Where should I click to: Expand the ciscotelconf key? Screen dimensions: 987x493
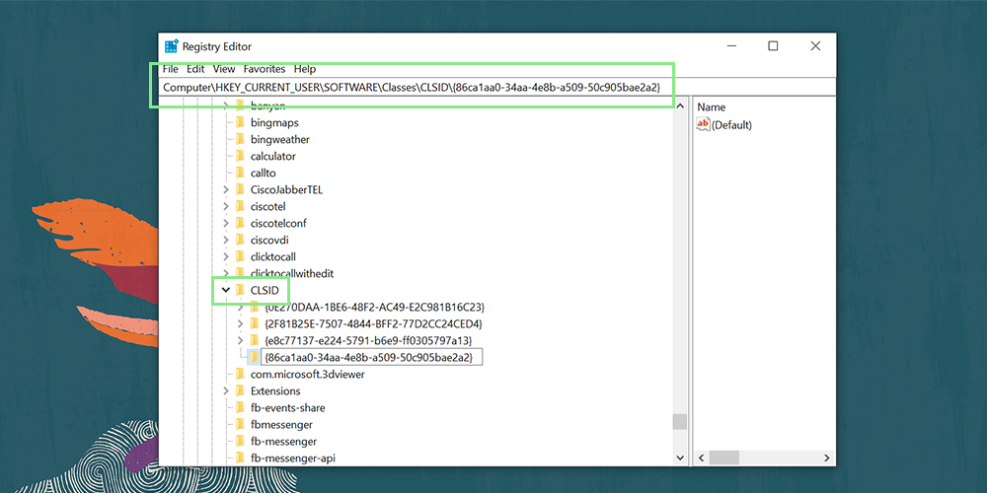(x=225, y=223)
